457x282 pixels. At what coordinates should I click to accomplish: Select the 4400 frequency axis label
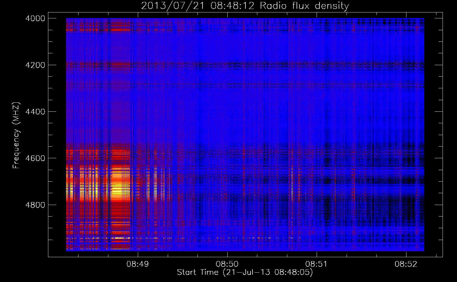point(35,112)
